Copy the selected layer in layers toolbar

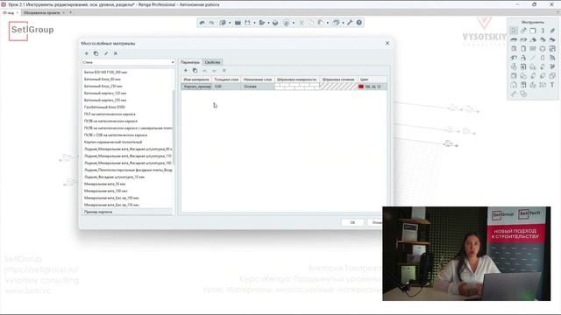point(195,71)
